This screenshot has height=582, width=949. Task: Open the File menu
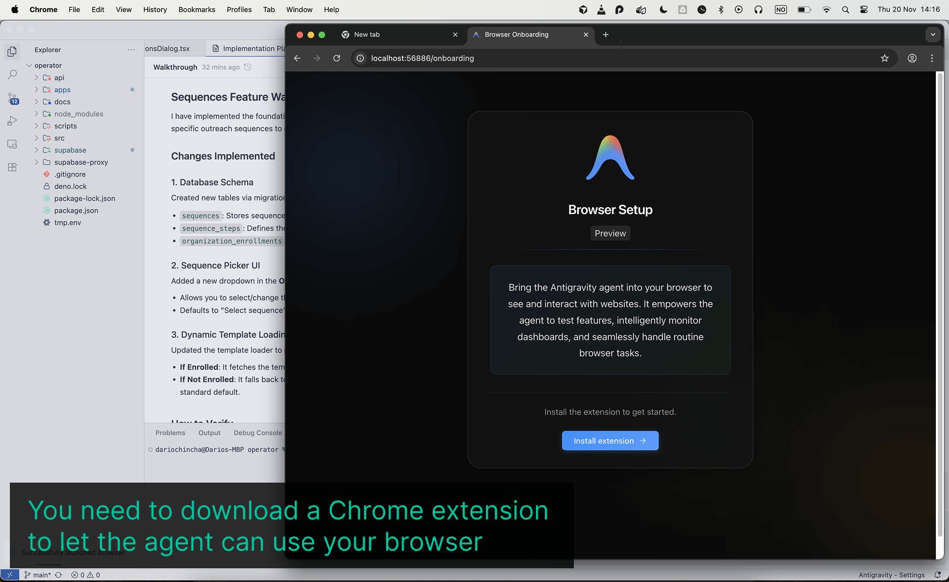pyautogui.click(x=74, y=9)
